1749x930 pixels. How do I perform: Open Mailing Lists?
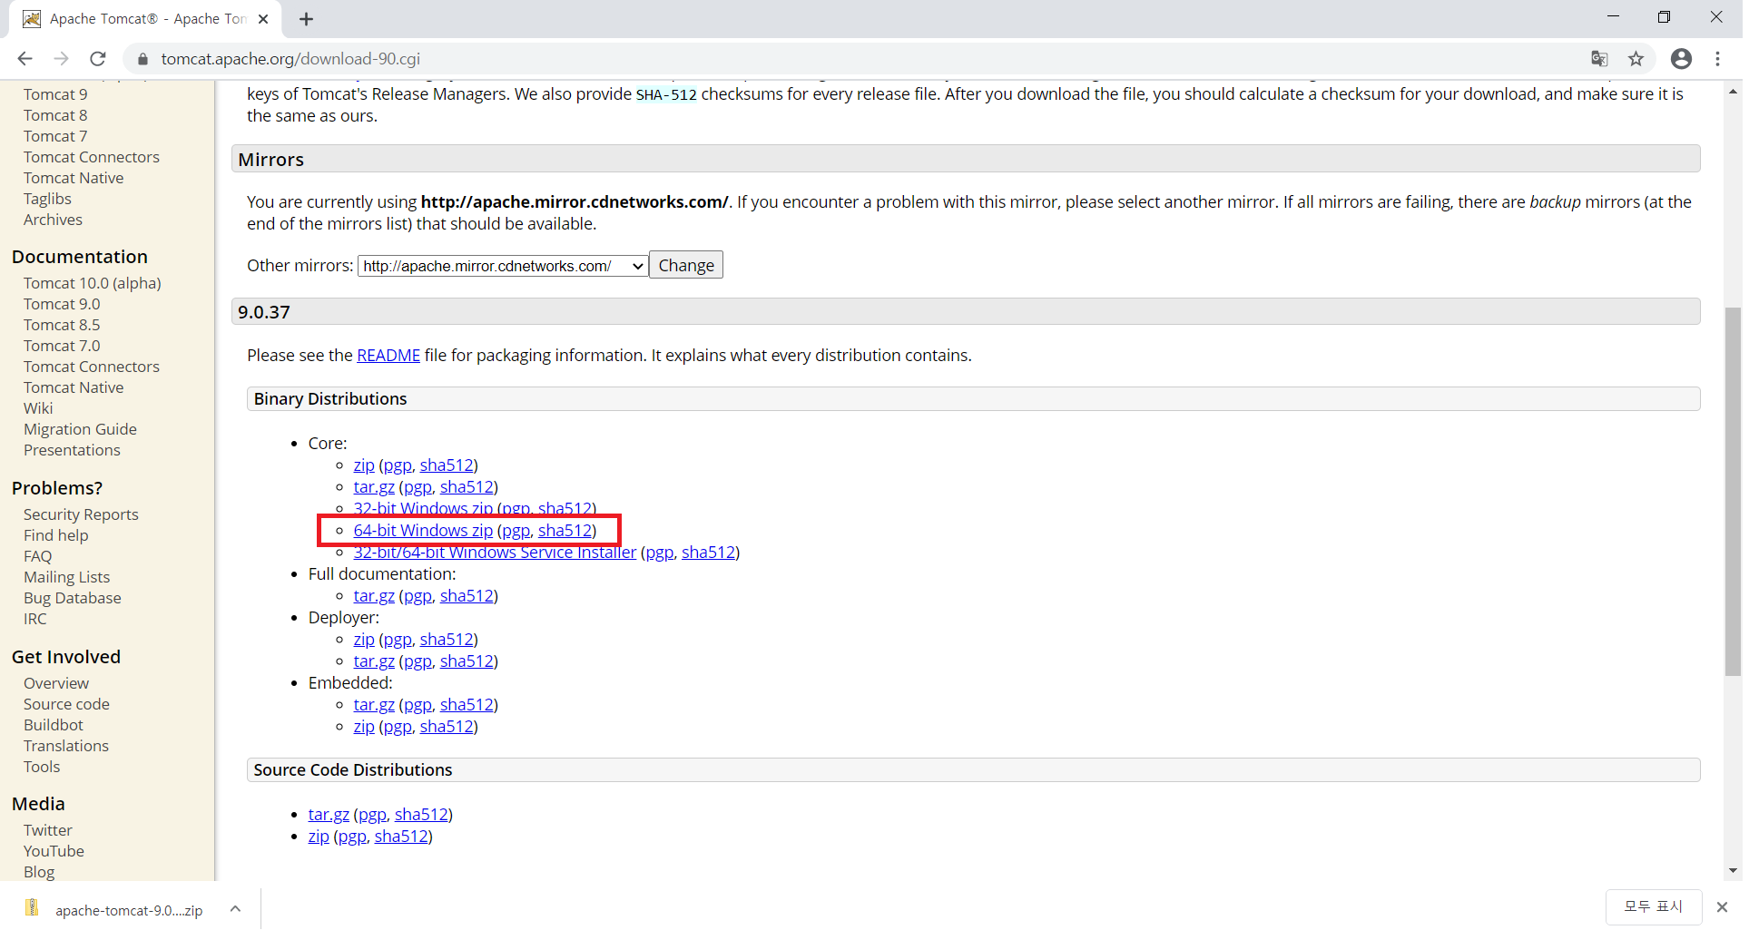tap(66, 577)
